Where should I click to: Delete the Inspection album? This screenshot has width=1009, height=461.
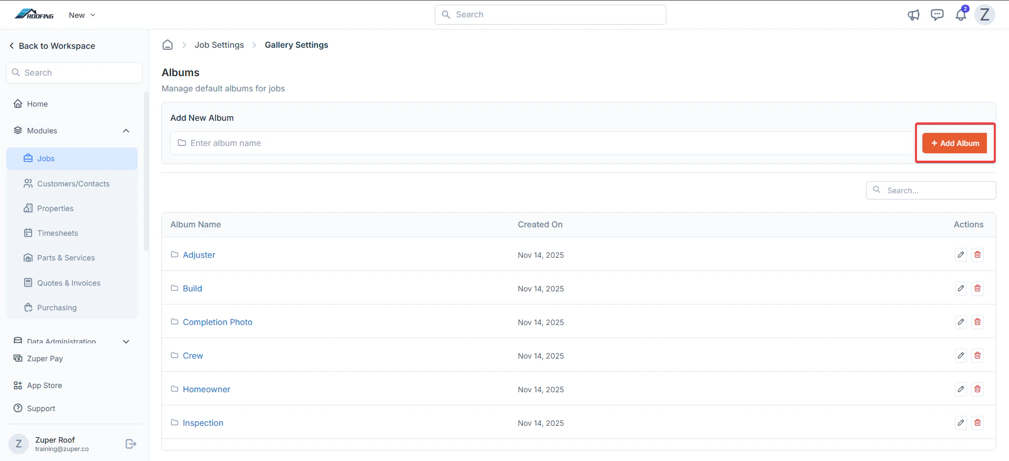tap(977, 423)
